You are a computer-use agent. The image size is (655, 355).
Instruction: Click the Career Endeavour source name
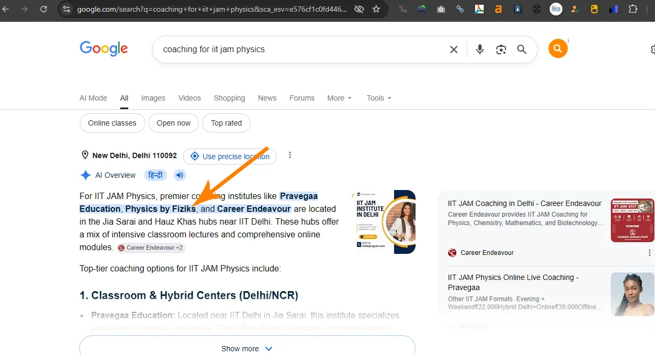coord(487,253)
